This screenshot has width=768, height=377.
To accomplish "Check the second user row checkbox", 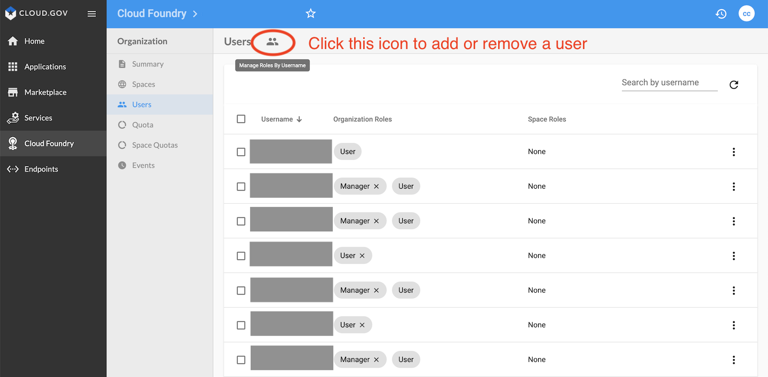I will coord(241,187).
